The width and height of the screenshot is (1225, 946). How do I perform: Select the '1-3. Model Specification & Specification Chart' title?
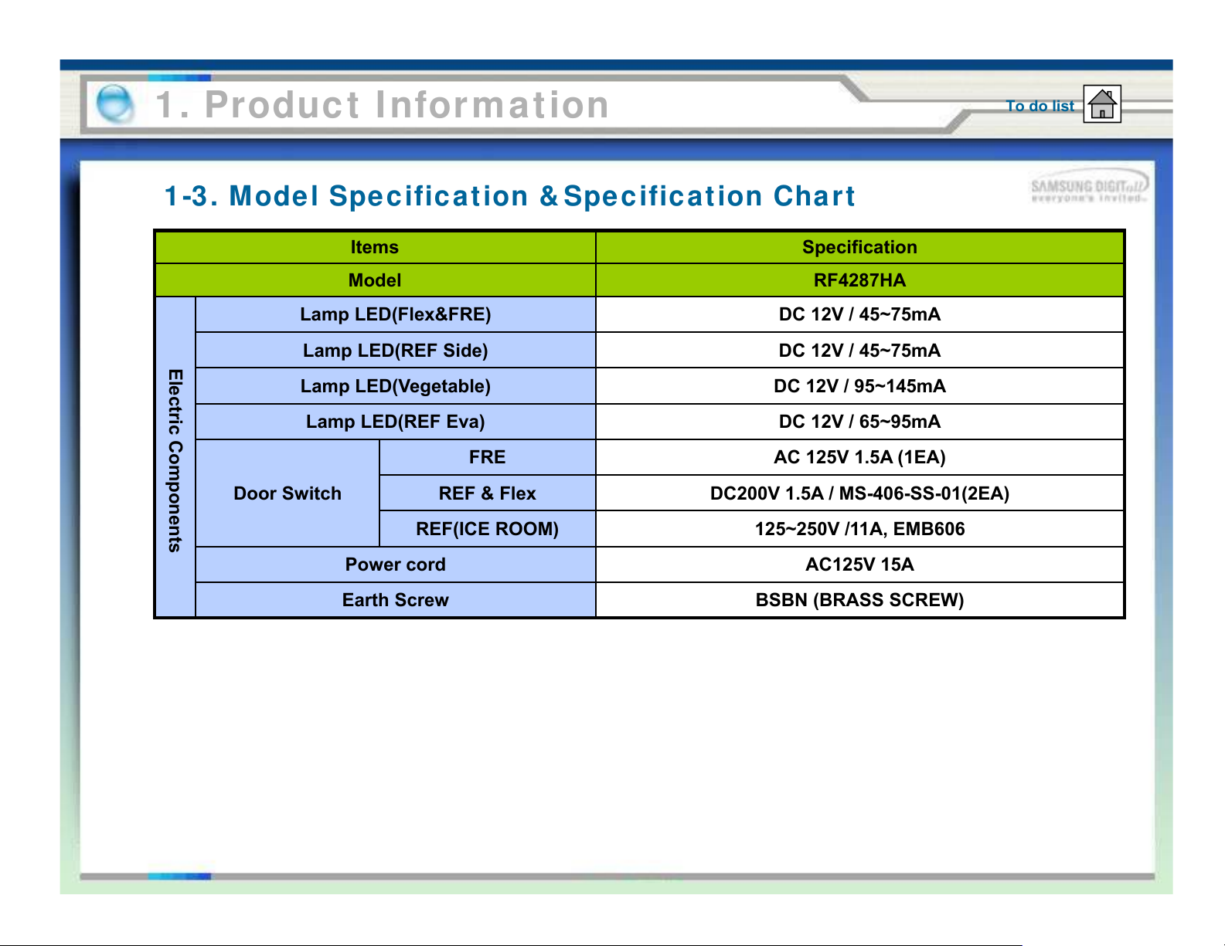tap(510, 196)
